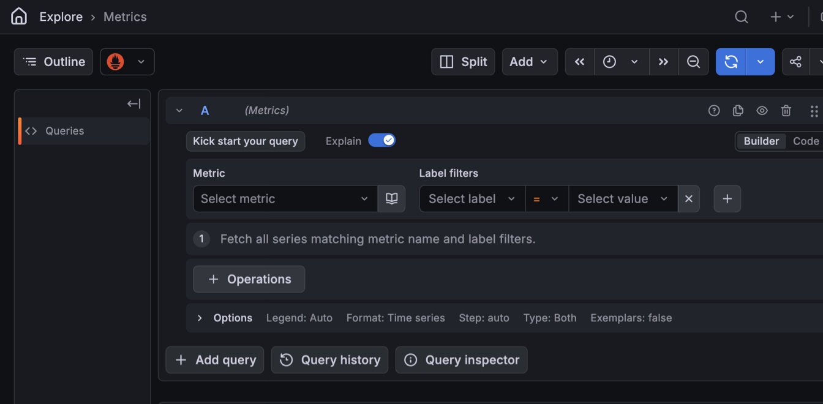This screenshot has height=404, width=823.
Task: Shift time range forward with double-right arrows
Action: 663,62
